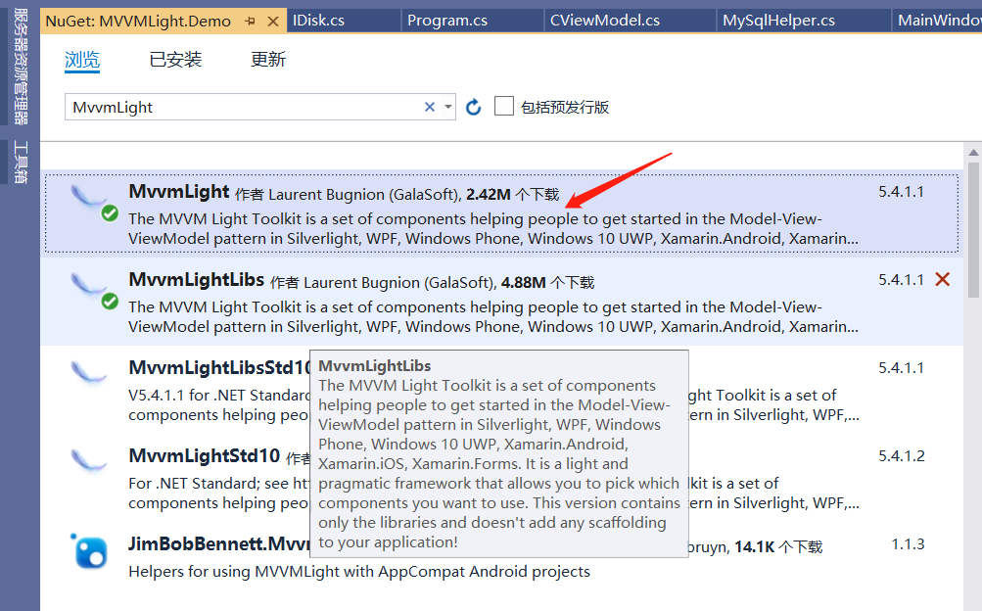Click the JimBobBennett.Mvvm package icon
Screen dimensions: 982x611
pos(90,549)
